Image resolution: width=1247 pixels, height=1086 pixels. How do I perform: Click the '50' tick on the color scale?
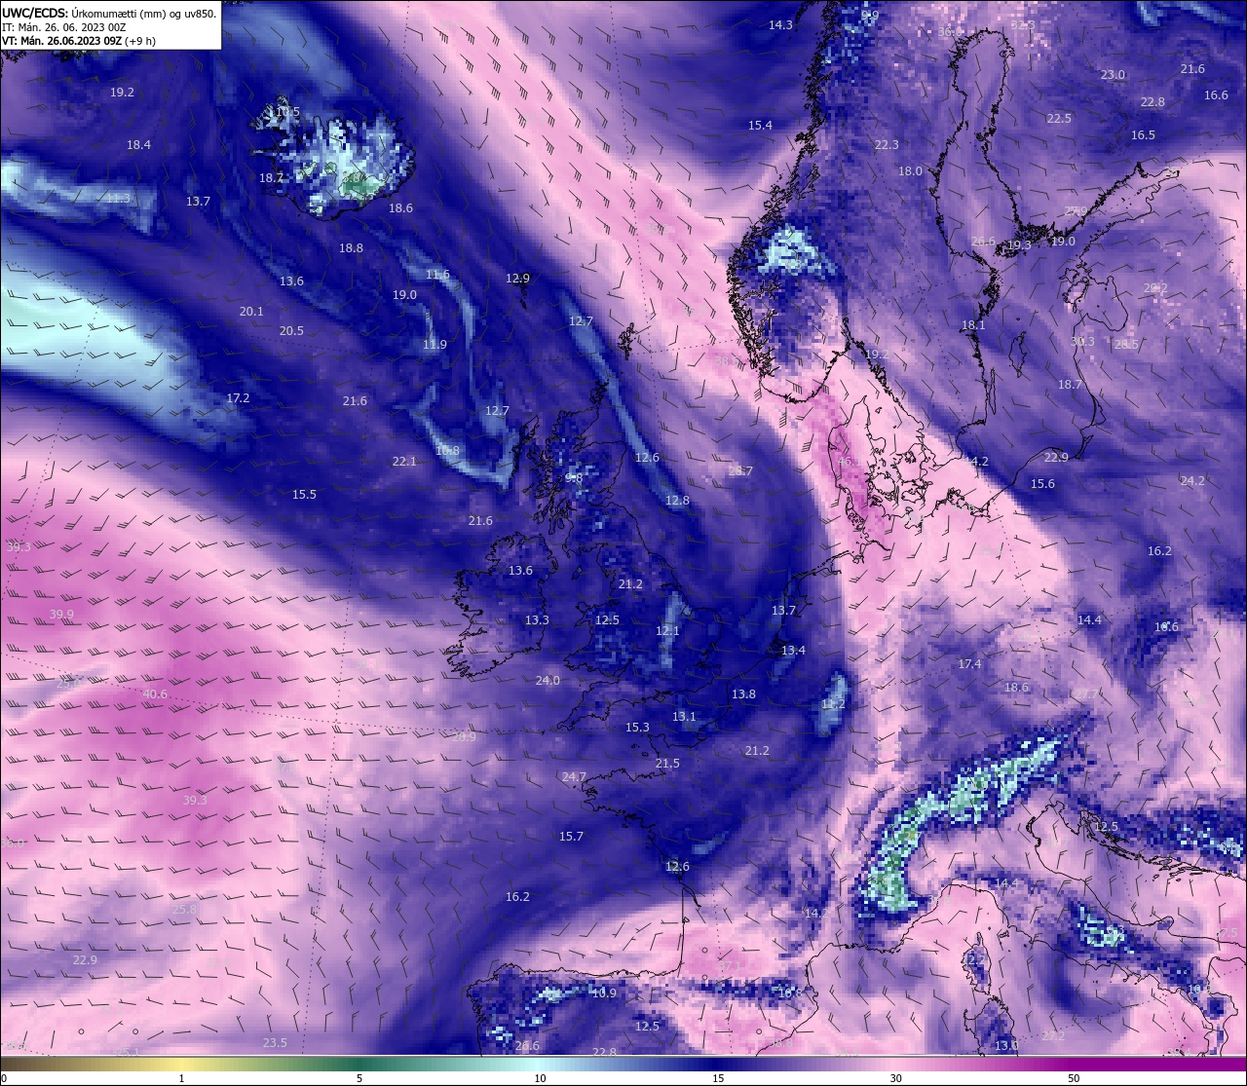pos(1074,1078)
